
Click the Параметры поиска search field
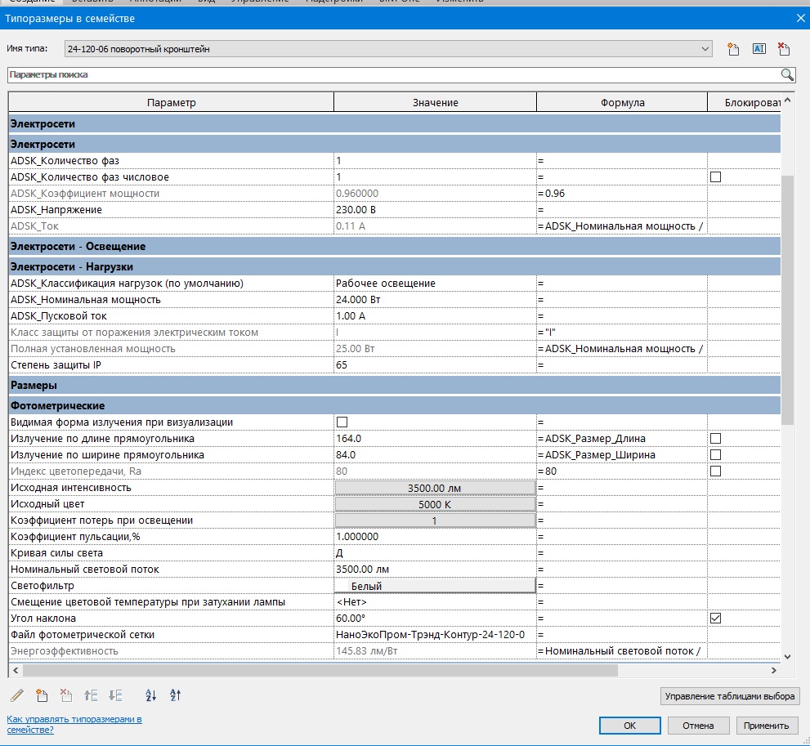point(394,75)
